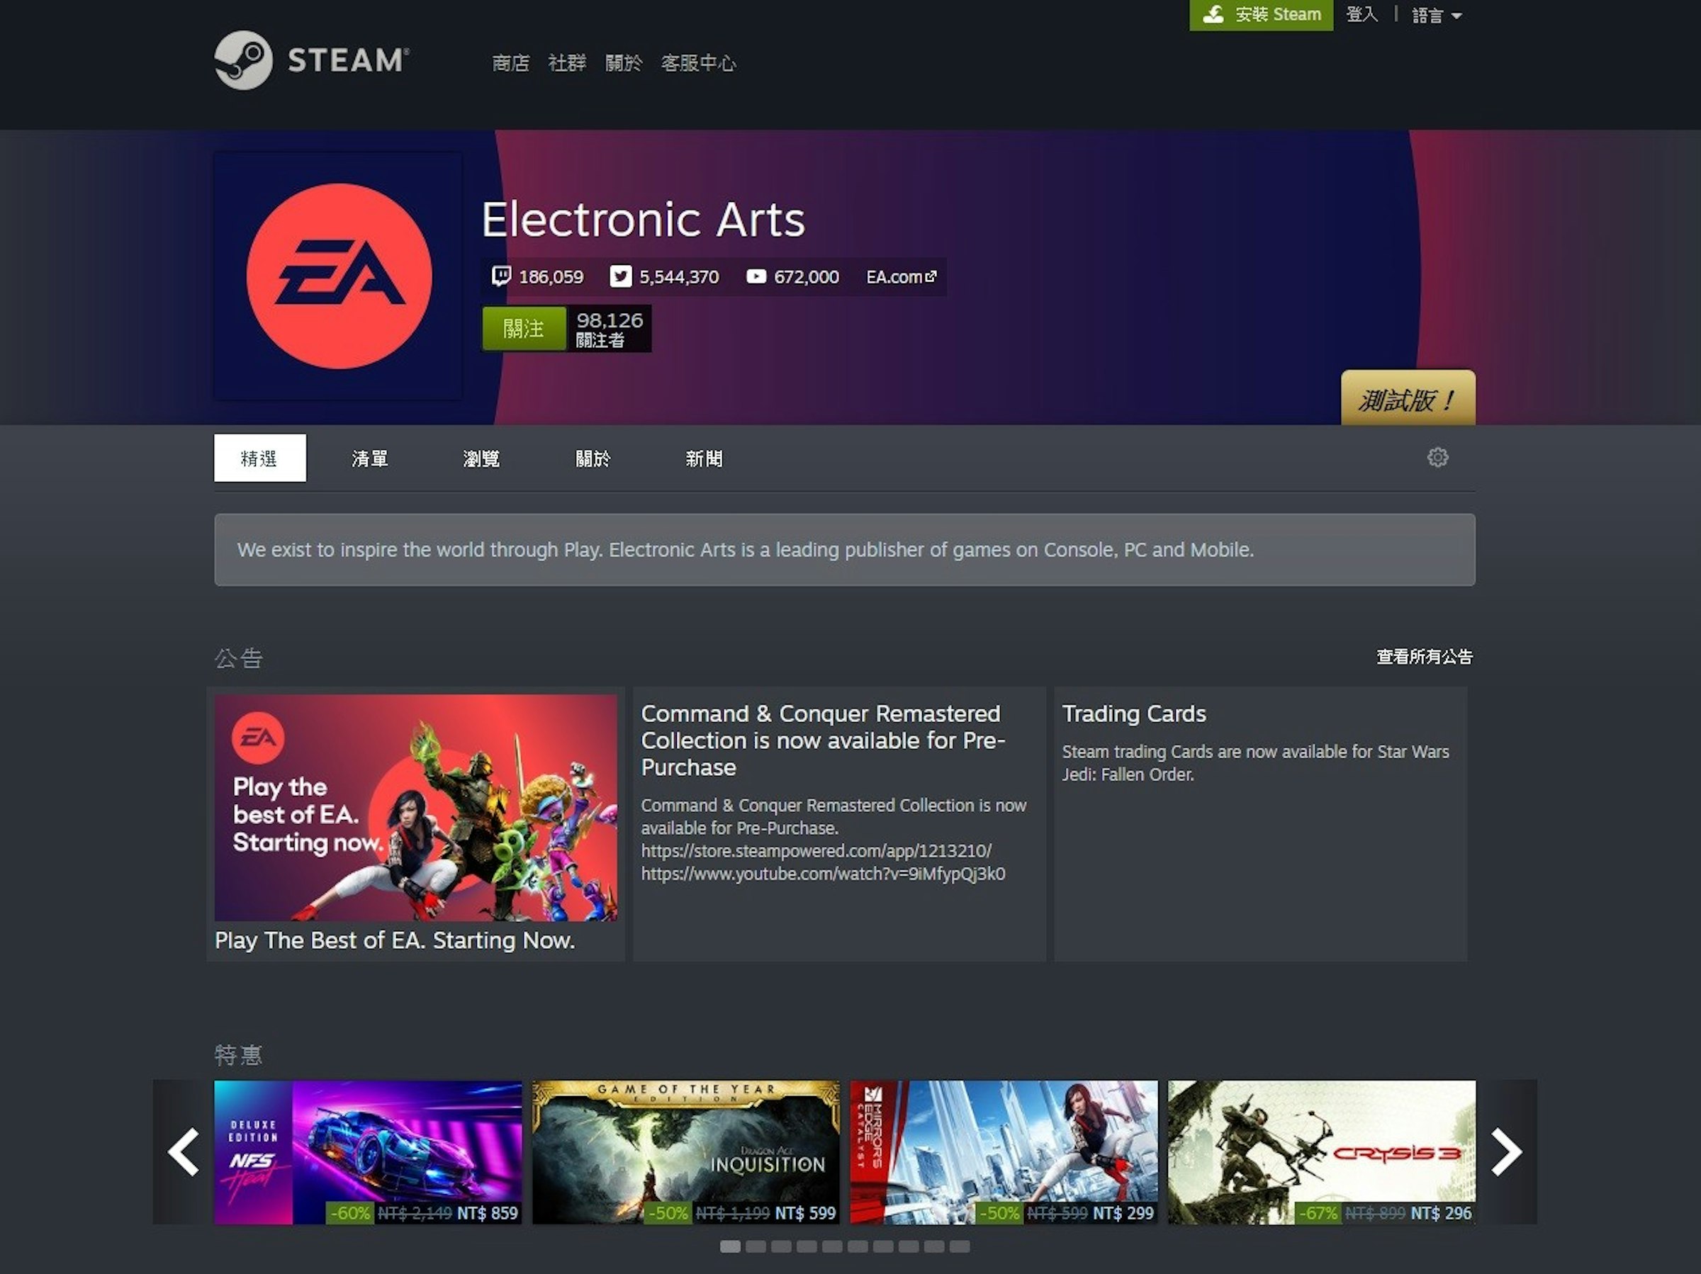Open the EA.com external link
Screen dimensions: 1701x1274
[902, 277]
